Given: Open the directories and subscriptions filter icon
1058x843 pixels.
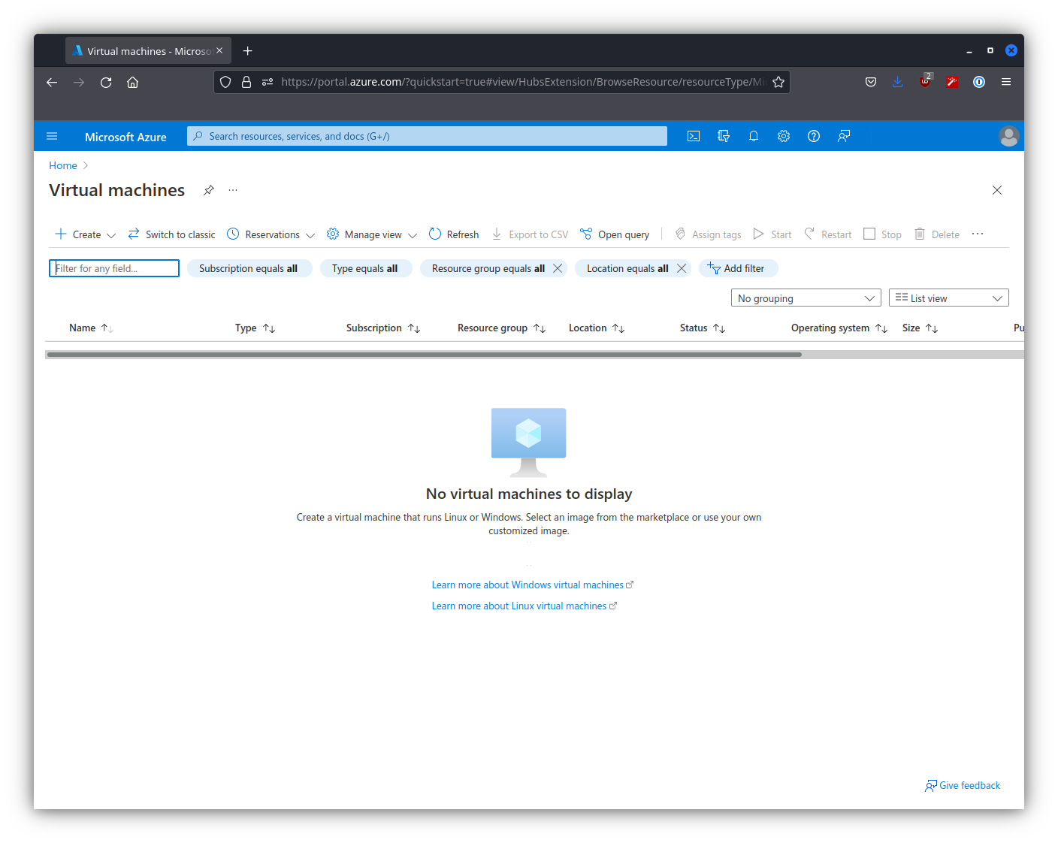Looking at the screenshot, I should (724, 136).
